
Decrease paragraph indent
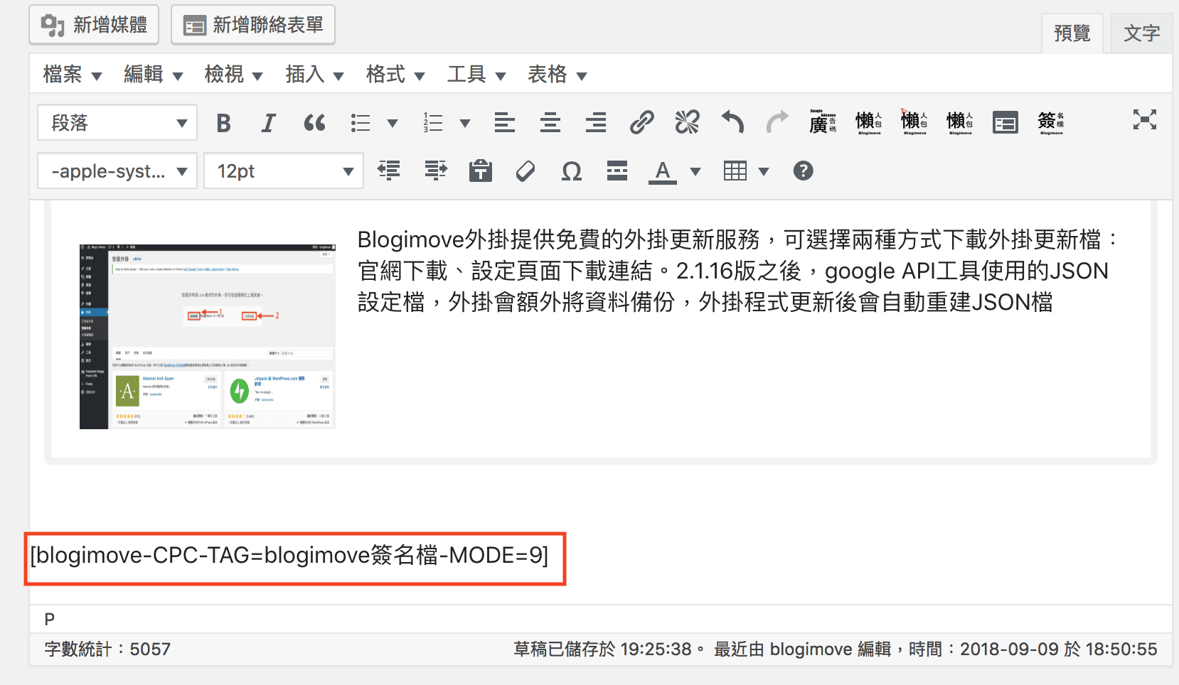click(389, 171)
